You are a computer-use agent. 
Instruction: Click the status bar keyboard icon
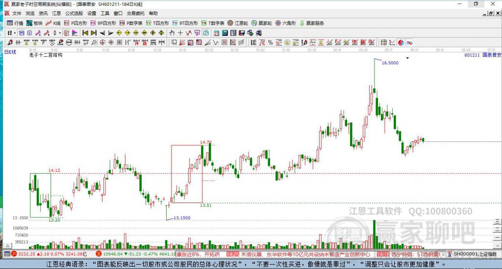[7, 254]
